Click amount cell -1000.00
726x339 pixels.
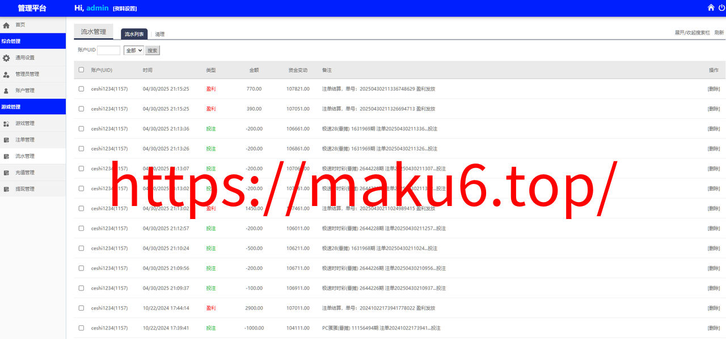pyautogui.click(x=254, y=328)
